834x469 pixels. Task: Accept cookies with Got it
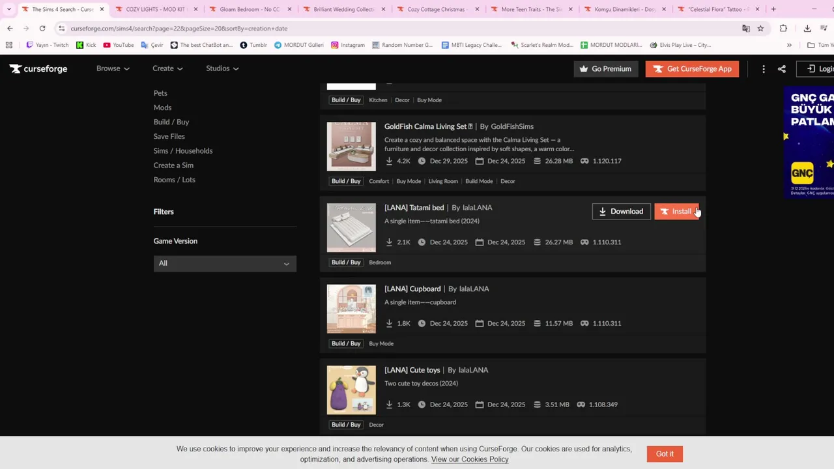click(x=665, y=454)
